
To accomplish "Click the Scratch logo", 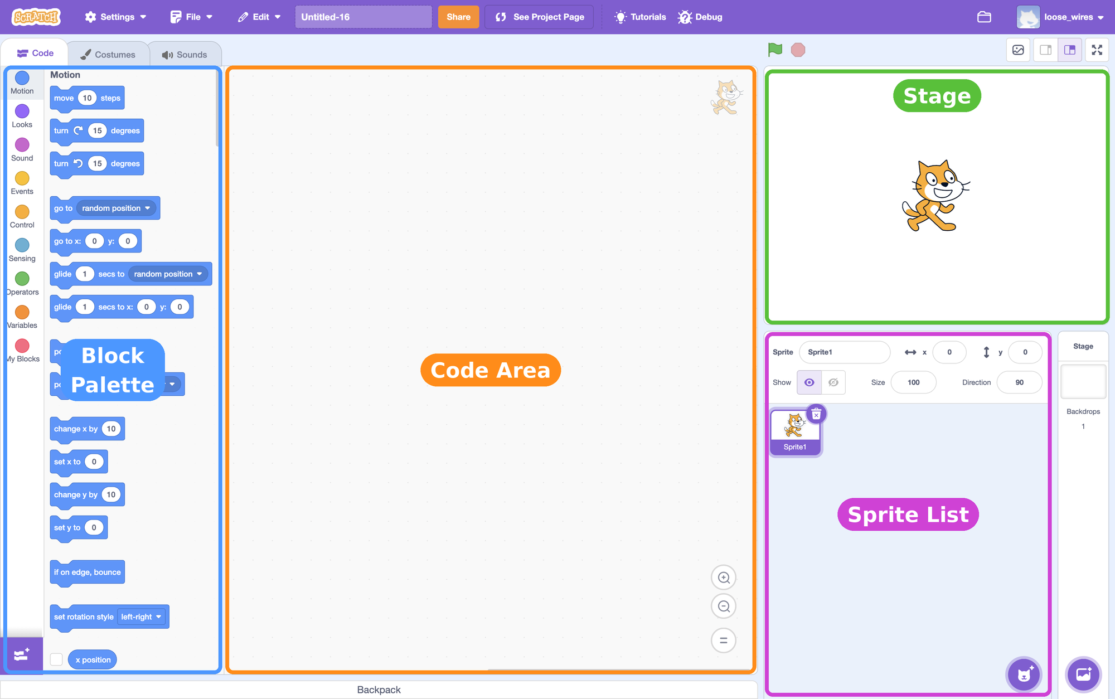I will coord(37,17).
